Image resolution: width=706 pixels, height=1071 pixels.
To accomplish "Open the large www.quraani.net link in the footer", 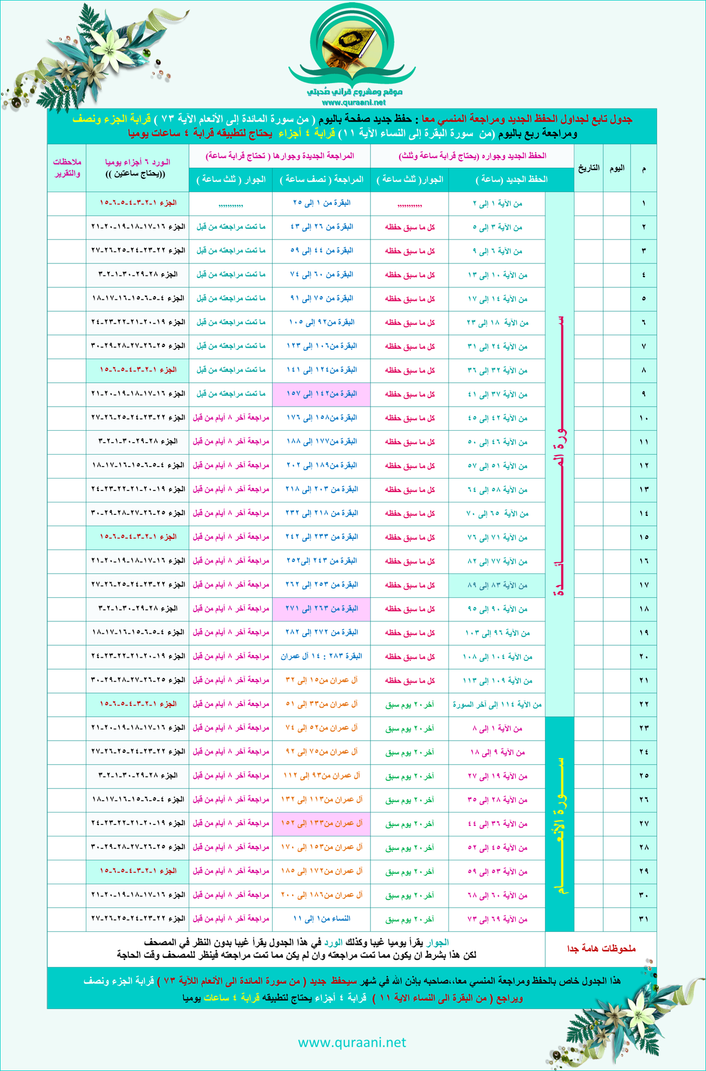I will click(x=352, y=1042).
